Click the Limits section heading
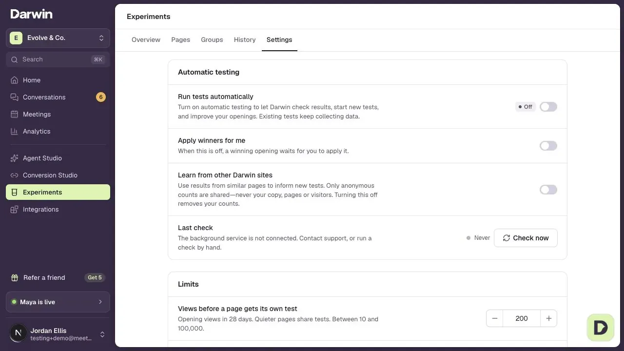 (188, 284)
